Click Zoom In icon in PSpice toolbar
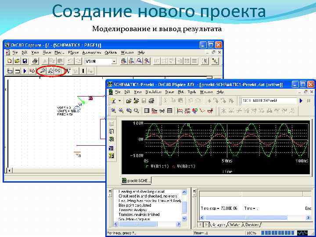Image resolution: width=316 pixels, height=237 pixels. (x=114, y=111)
